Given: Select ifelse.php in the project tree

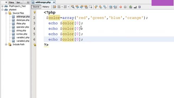Looking at the screenshot, I should tap(21, 23).
